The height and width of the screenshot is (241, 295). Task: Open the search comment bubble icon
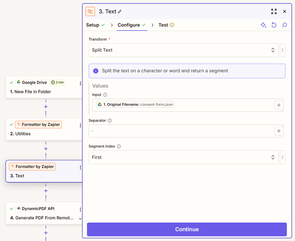285,25
